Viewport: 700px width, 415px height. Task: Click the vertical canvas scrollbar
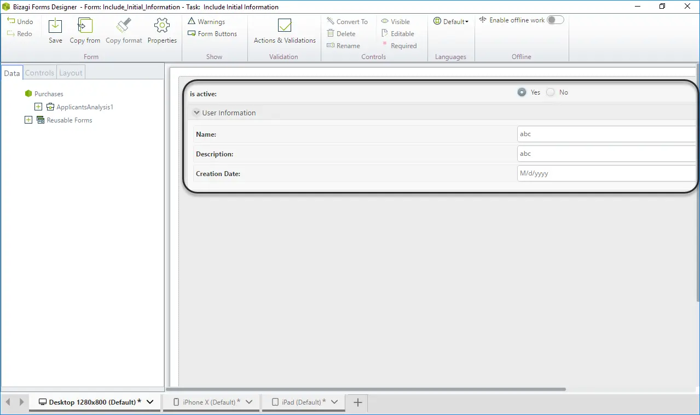coord(698,182)
